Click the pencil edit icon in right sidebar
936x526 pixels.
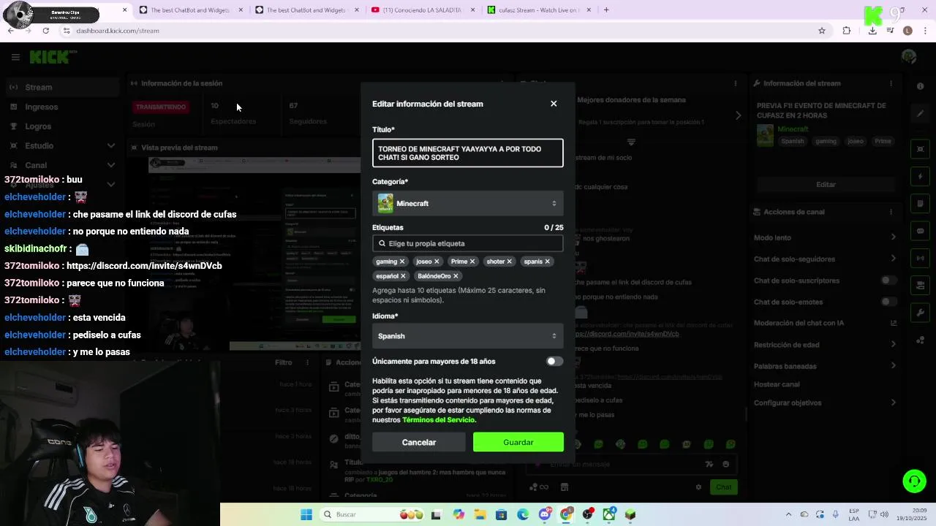click(921, 114)
